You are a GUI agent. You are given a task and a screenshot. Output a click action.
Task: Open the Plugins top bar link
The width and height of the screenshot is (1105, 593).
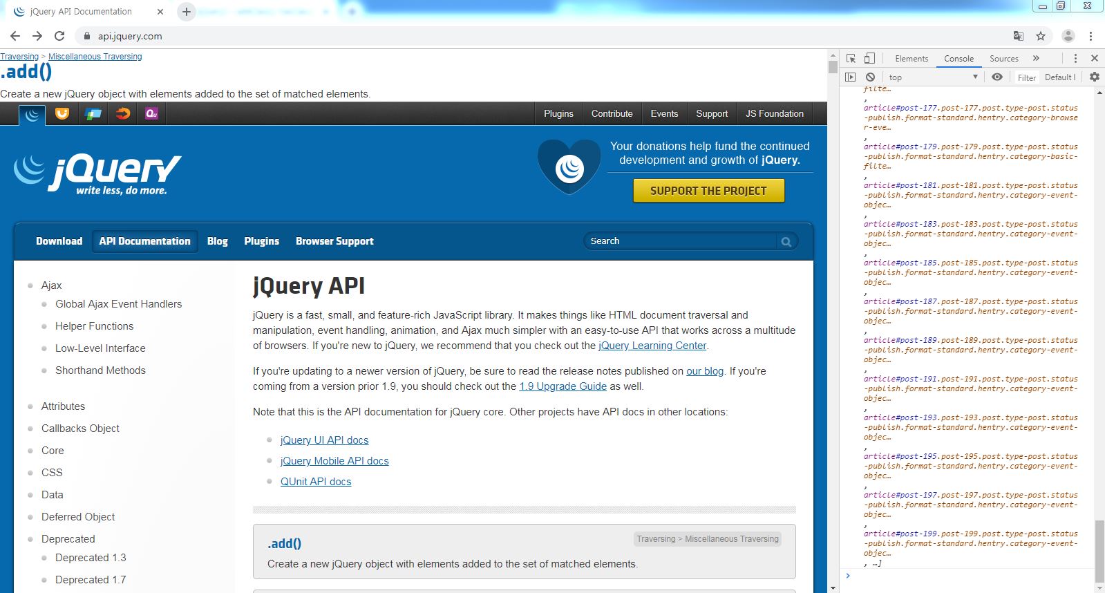[x=558, y=113]
